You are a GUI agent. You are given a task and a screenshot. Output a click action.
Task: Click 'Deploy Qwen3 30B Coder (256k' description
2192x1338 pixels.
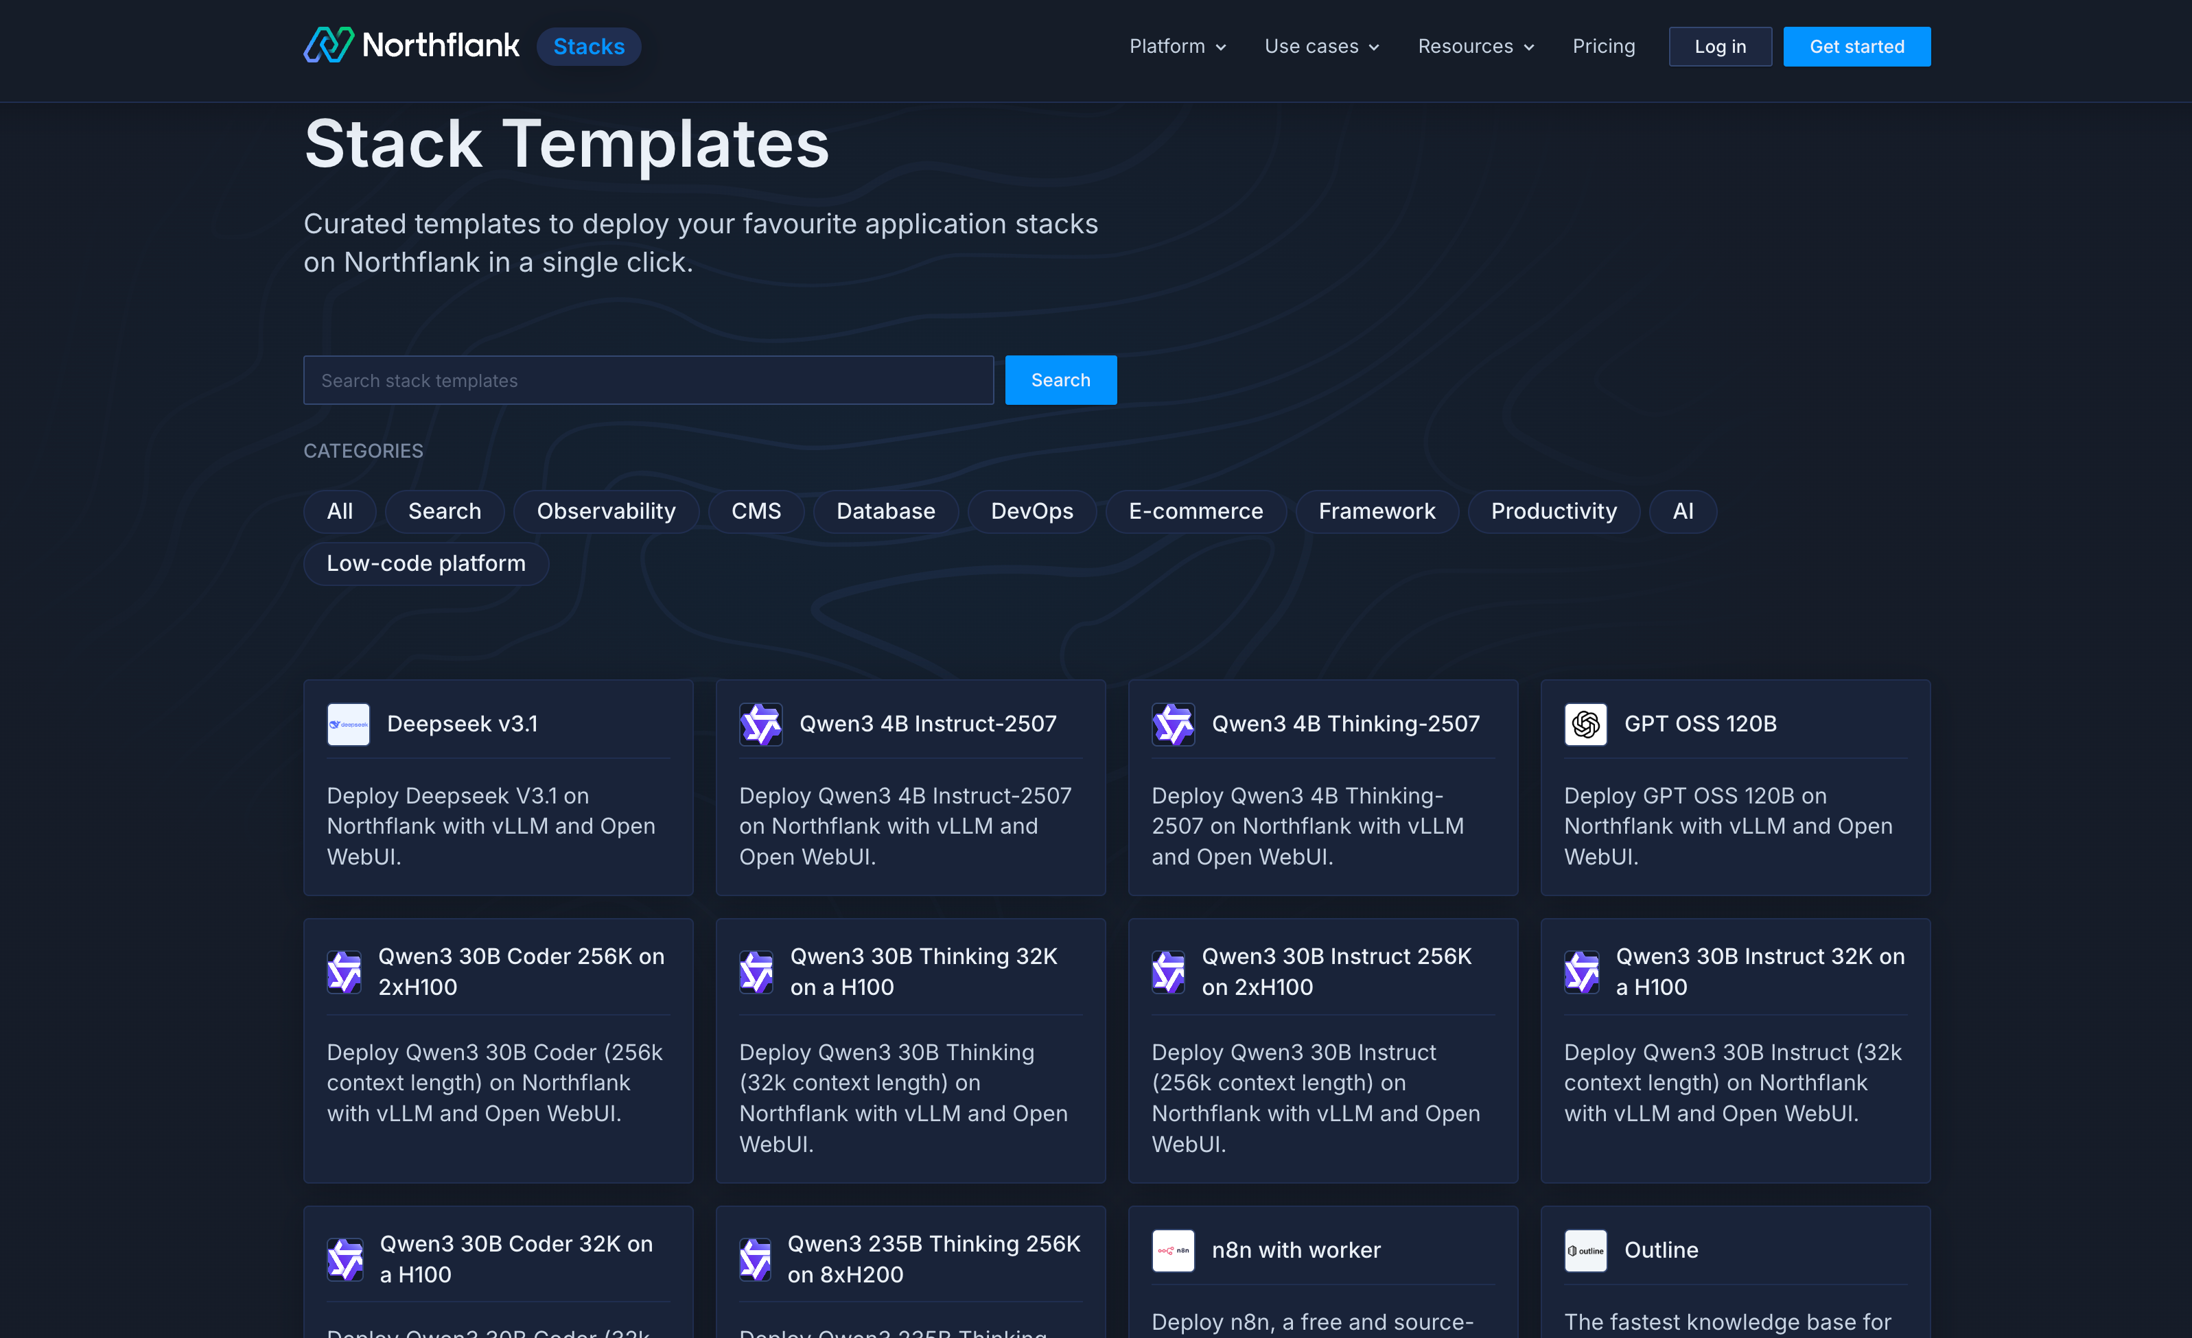[x=495, y=1083]
